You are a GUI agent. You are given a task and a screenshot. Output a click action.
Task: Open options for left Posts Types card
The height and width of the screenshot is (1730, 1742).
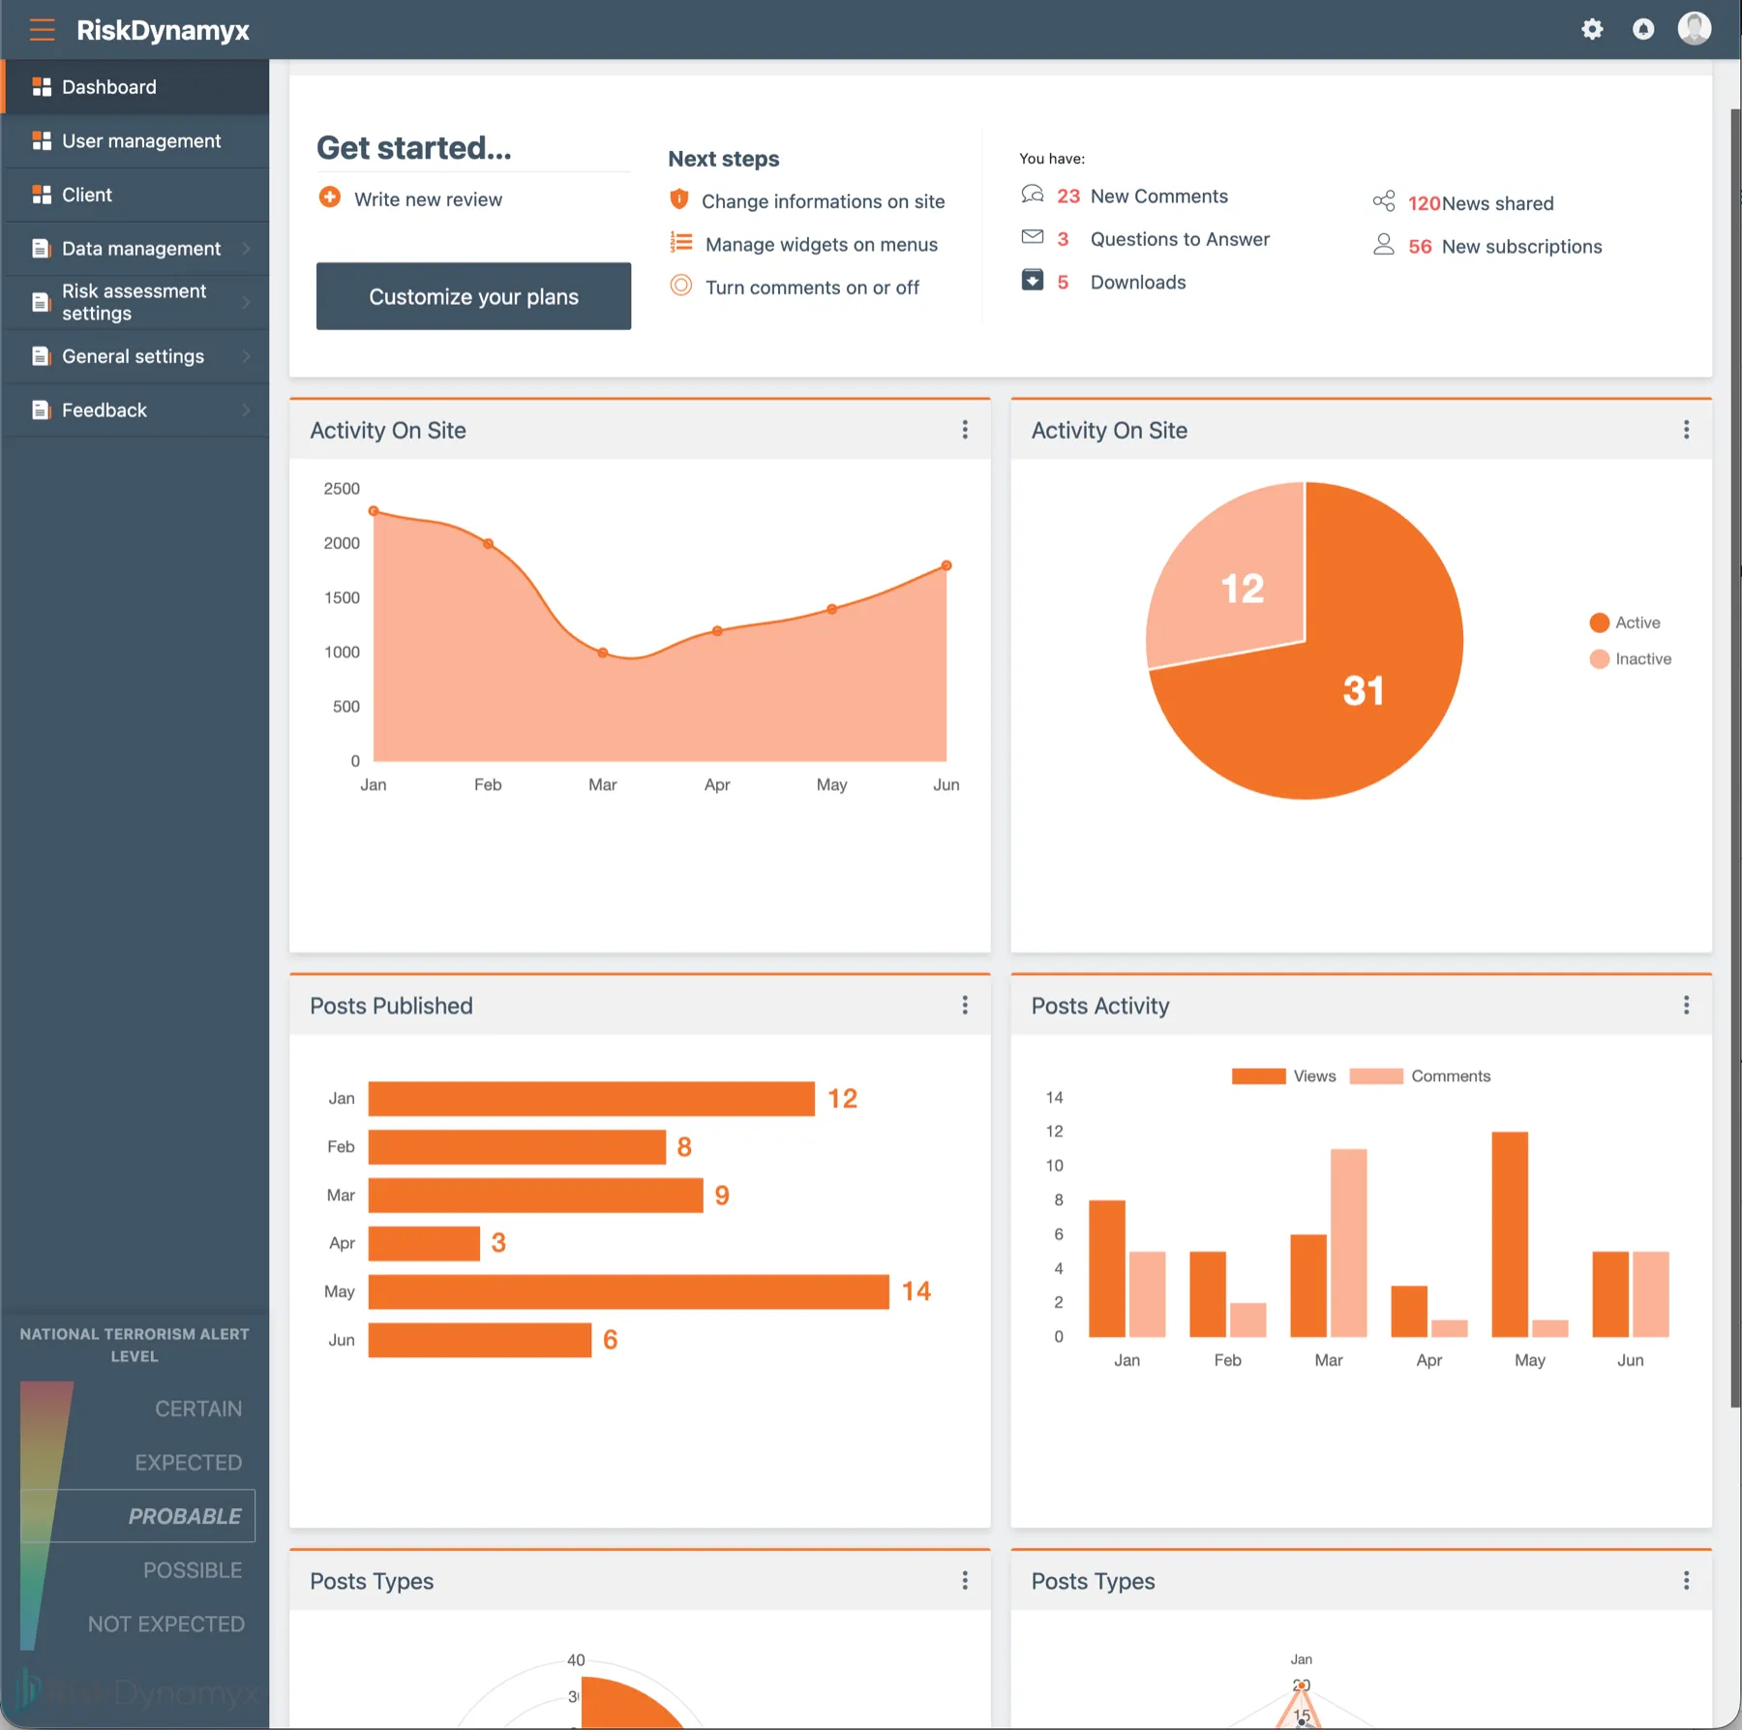(x=965, y=1581)
